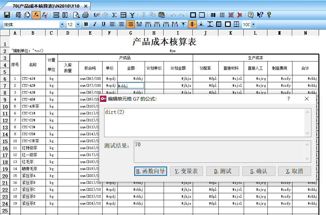Click the yellow question mark help icon

click(269, 15)
